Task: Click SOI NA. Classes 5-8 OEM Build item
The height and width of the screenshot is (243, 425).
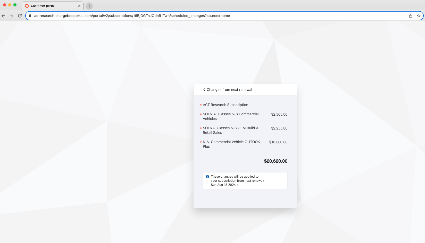Action: point(231,130)
